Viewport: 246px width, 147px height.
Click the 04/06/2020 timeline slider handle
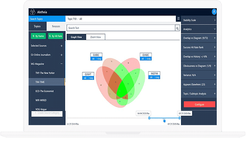pyautogui.click(x=149, y=118)
